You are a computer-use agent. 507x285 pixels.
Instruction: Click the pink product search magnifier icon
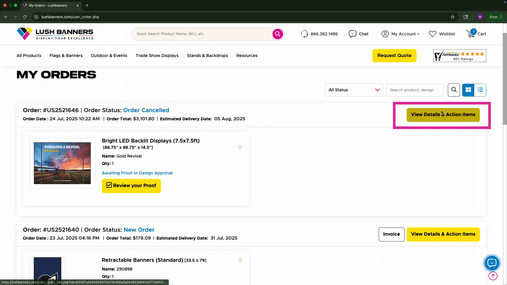point(278,34)
